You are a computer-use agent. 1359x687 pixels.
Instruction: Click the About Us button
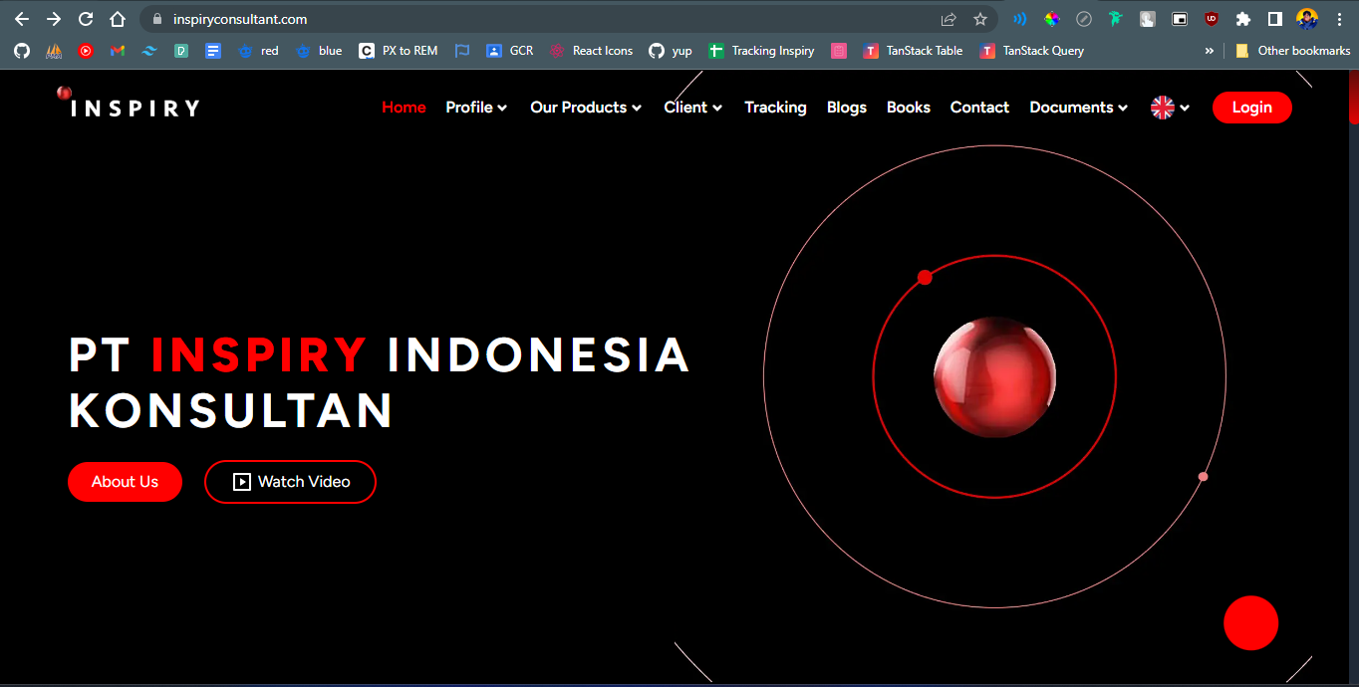(125, 482)
